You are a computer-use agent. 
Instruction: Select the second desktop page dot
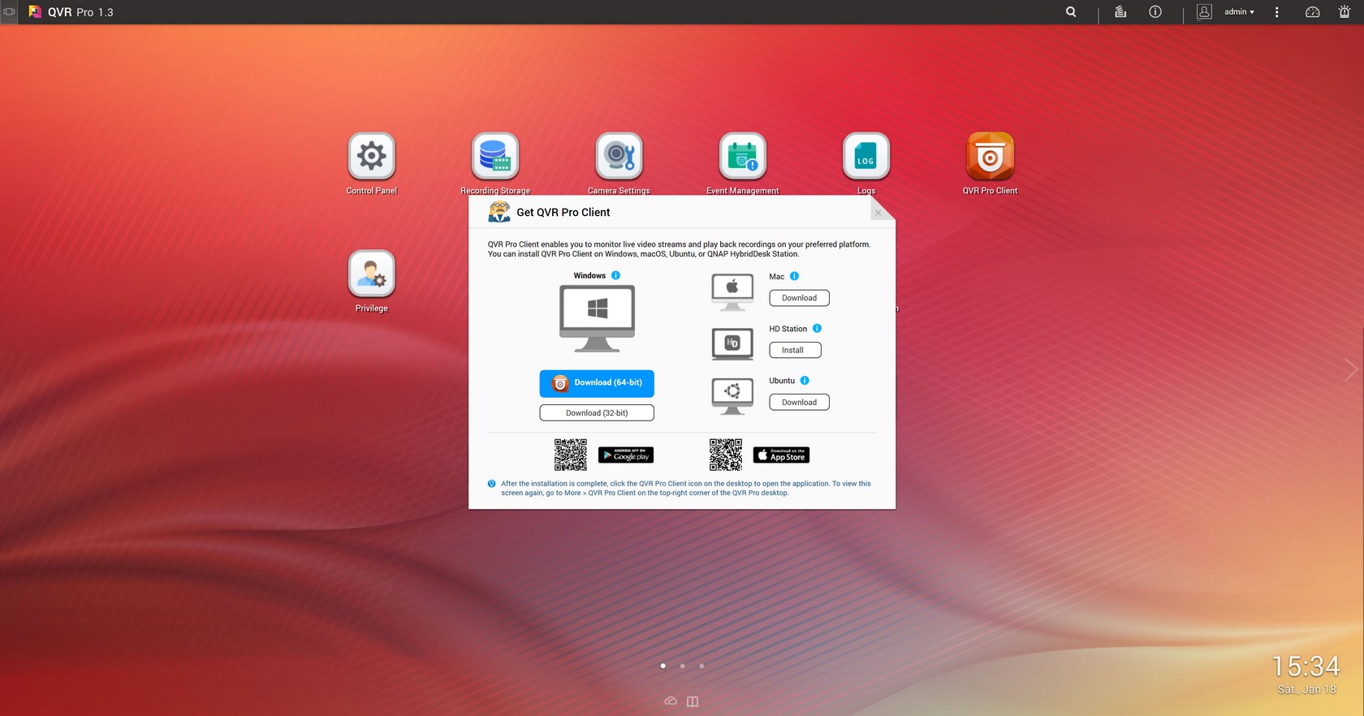pyautogui.click(x=683, y=666)
